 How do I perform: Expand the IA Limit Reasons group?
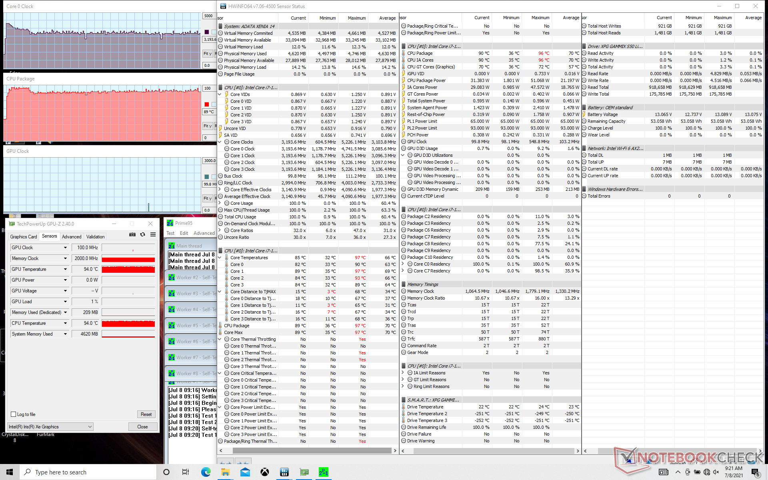[403, 373]
